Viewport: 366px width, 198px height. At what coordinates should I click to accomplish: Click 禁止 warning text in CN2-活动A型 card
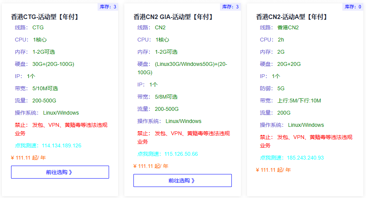click(x=306, y=141)
